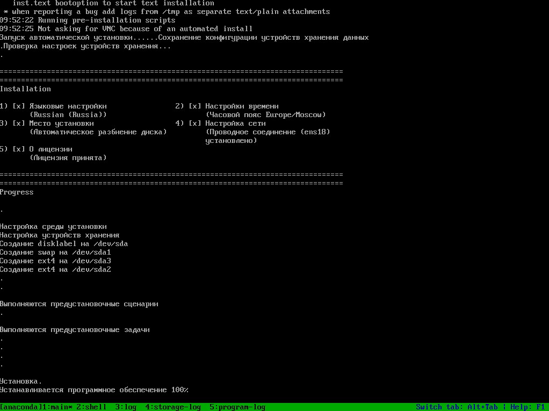The image size is (549, 411).
Task: Click the Часовой пояс Europe/Moscow value
Action: point(265,115)
